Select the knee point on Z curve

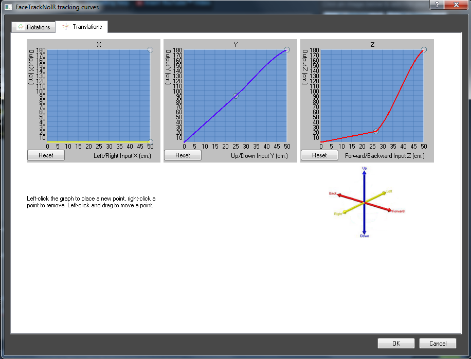(x=376, y=131)
